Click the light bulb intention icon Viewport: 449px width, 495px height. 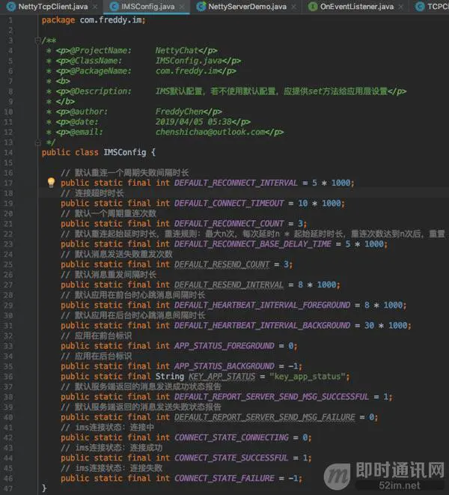(51, 183)
